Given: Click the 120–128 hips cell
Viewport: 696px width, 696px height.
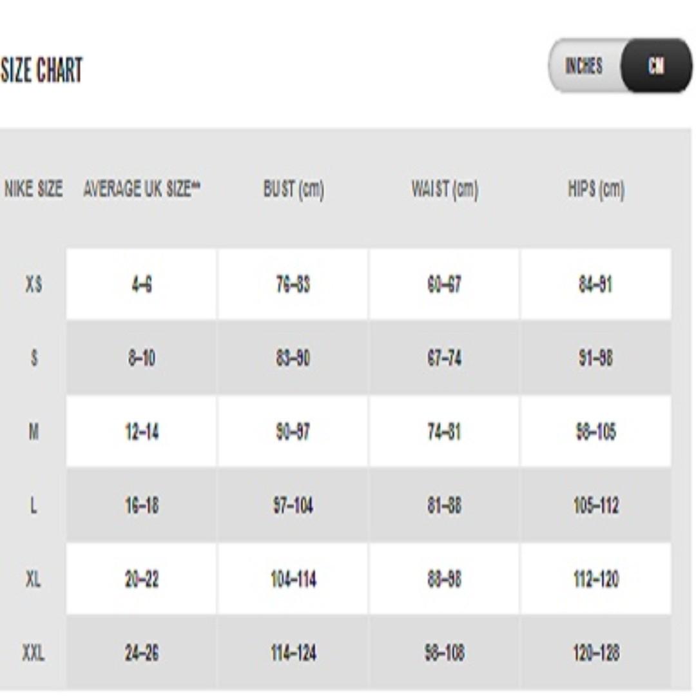Looking at the screenshot, I should tap(596, 653).
